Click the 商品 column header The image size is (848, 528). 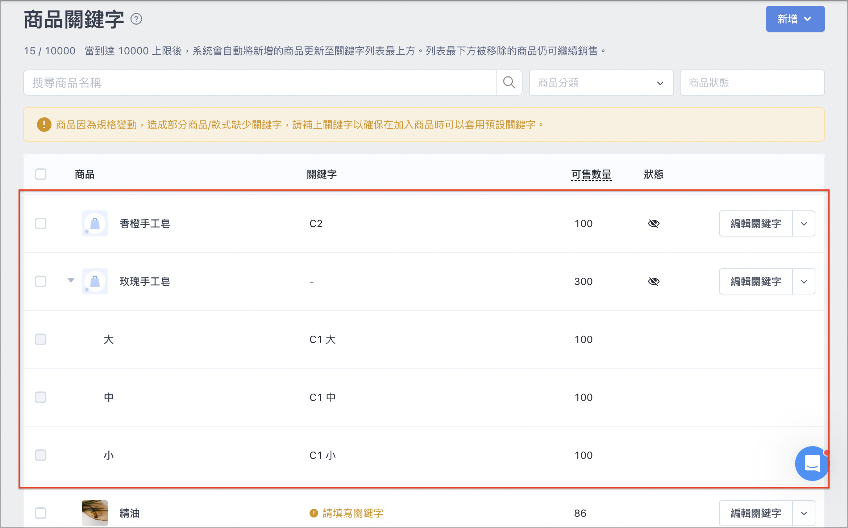(85, 174)
